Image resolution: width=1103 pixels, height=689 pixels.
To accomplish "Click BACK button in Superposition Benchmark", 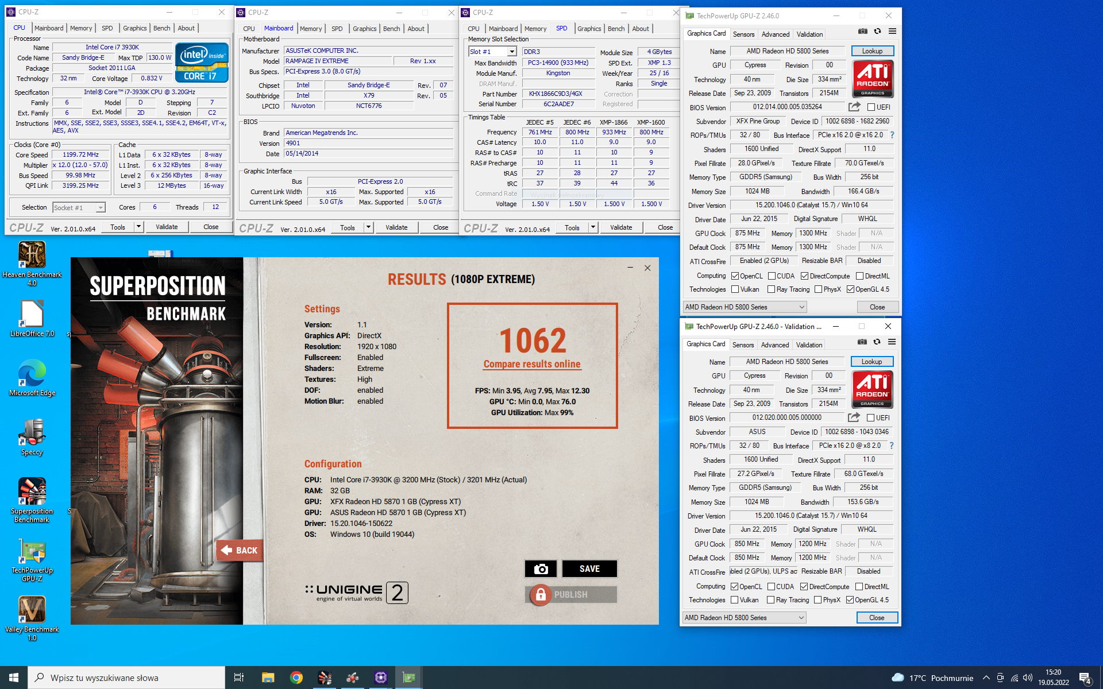I will [x=240, y=550].
